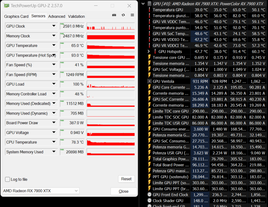Click the GPU Load history graph
The height and width of the screenshot is (207, 268).
[x=111, y=84]
